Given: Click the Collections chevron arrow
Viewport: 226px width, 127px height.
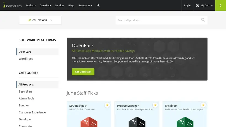Looking at the screenshot, I should [x=51, y=20].
